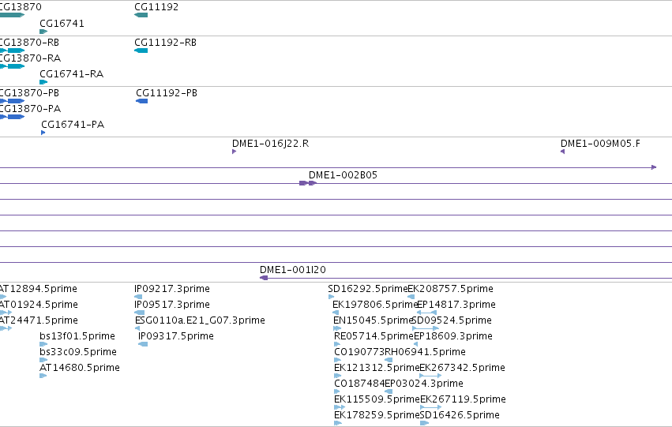Click the CG16741-PA protein marker

point(43,133)
